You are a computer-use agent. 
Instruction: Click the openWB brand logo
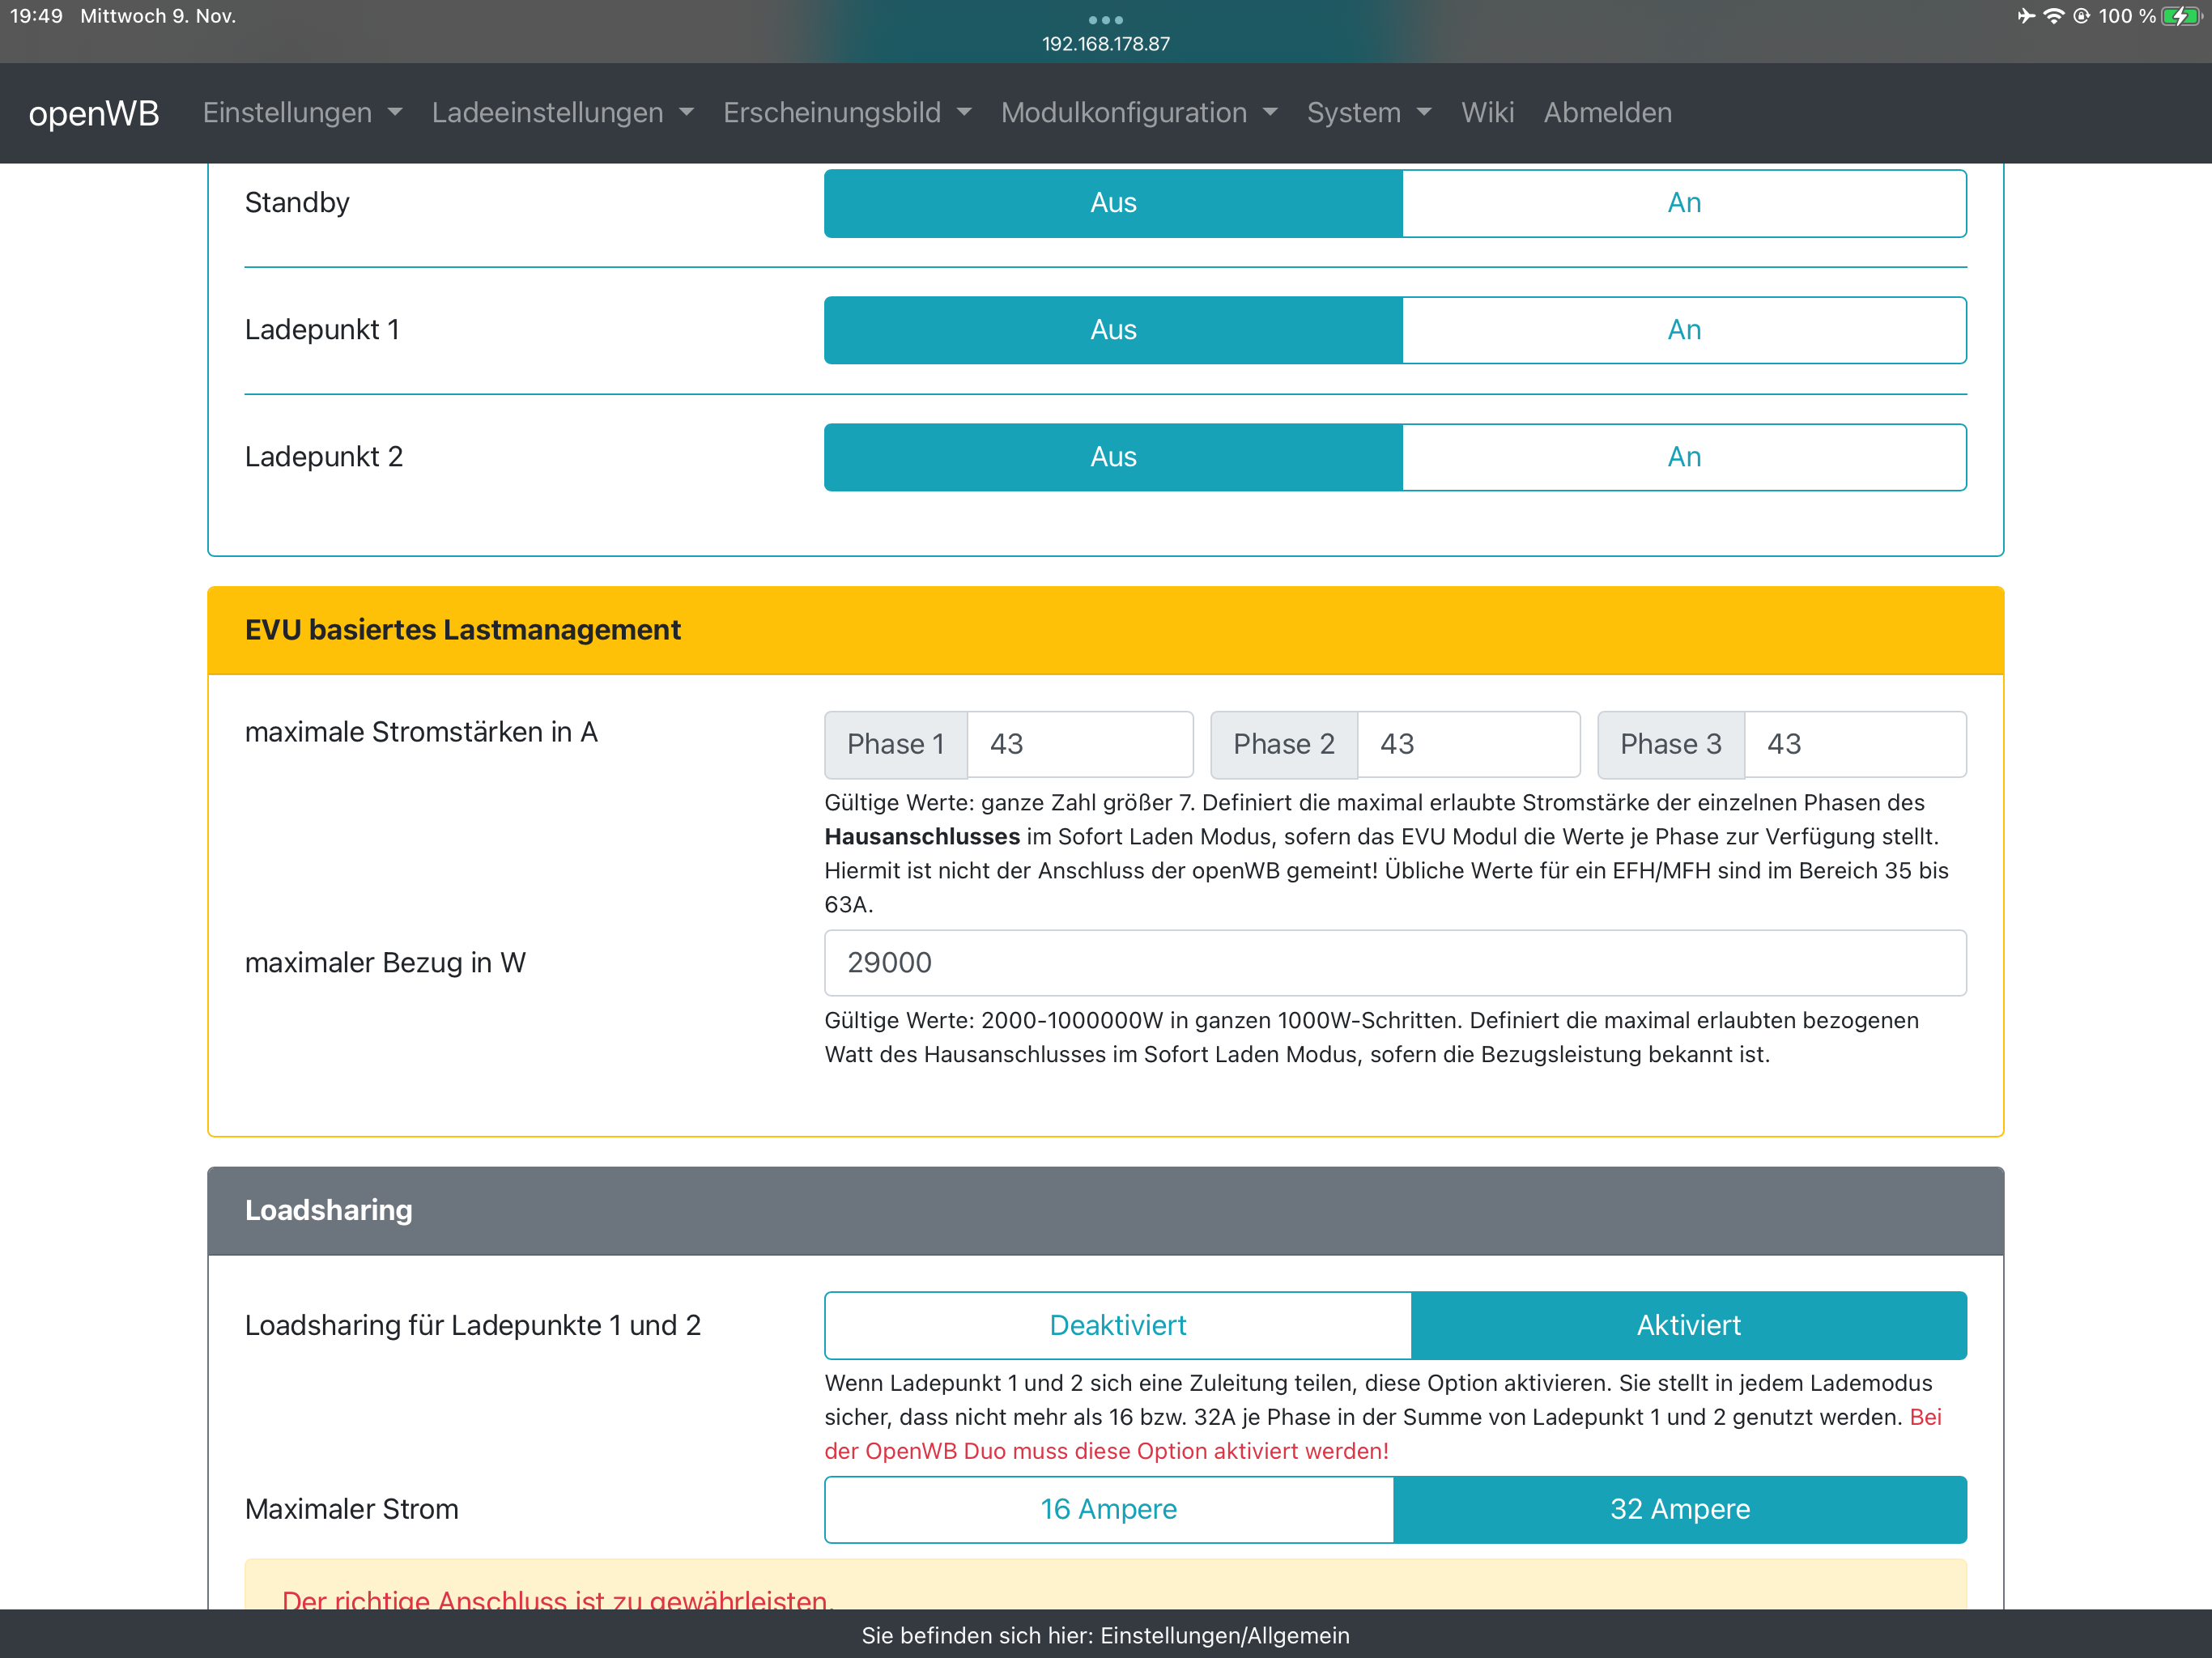coord(93,113)
